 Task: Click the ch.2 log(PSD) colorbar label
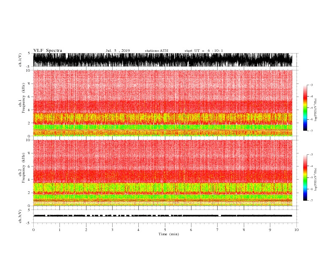[x=316, y=180]
